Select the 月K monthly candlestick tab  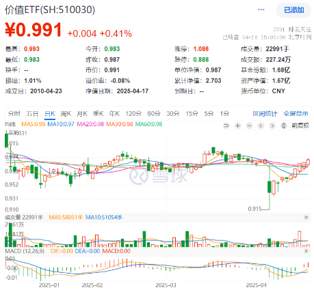(82, 113)
